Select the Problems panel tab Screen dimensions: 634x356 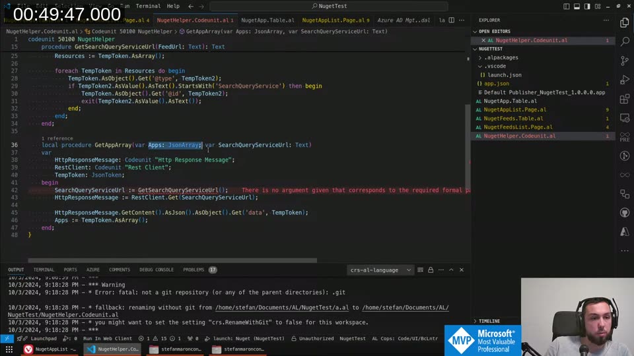coord(199,270)
